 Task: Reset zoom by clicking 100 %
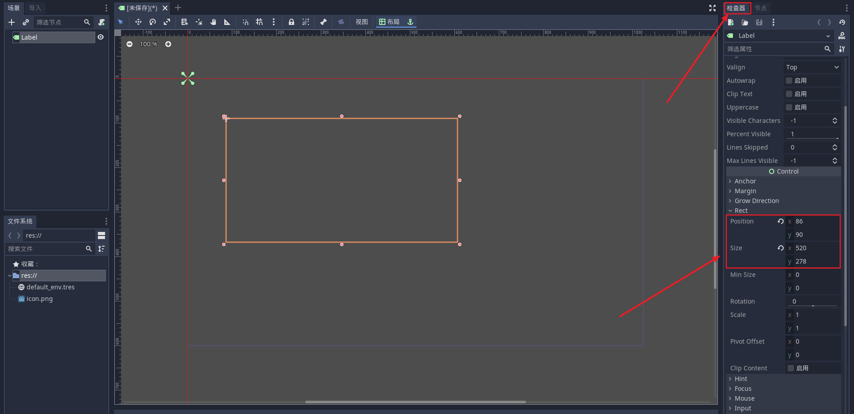(149, 44)
